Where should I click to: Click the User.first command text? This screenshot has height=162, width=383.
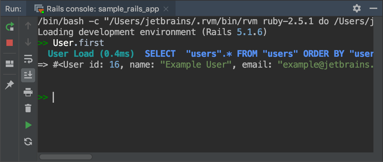[78, 42]
